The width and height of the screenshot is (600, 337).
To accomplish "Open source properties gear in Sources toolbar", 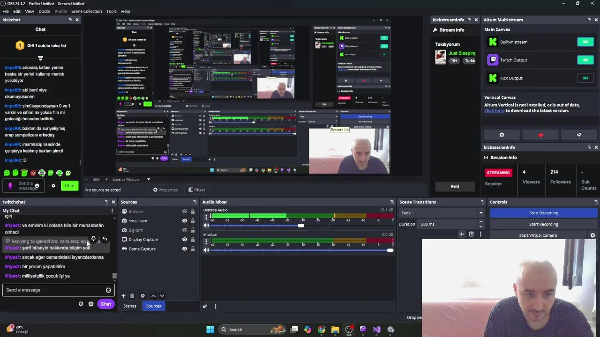I will tap(142, 296).
